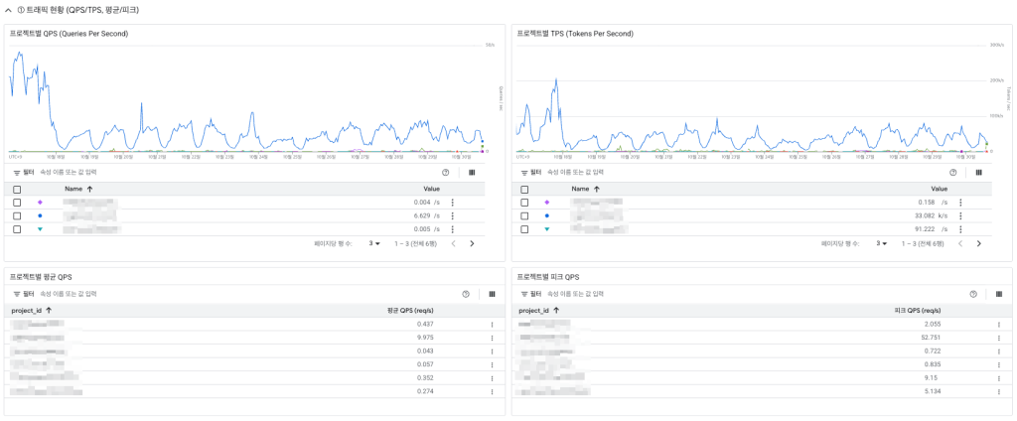Open column settings icon in 프로젝트별 TPS legend
The height and width of the screenshot is (421, 1017).
tap(978, 173)
